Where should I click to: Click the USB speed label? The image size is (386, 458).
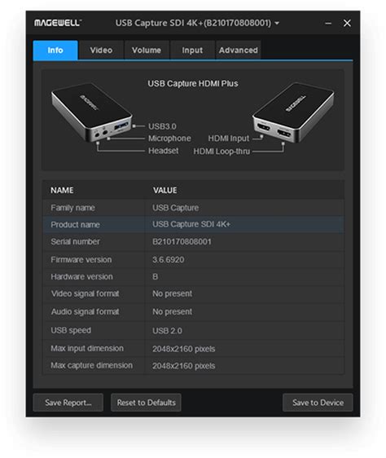coord(71,330)
